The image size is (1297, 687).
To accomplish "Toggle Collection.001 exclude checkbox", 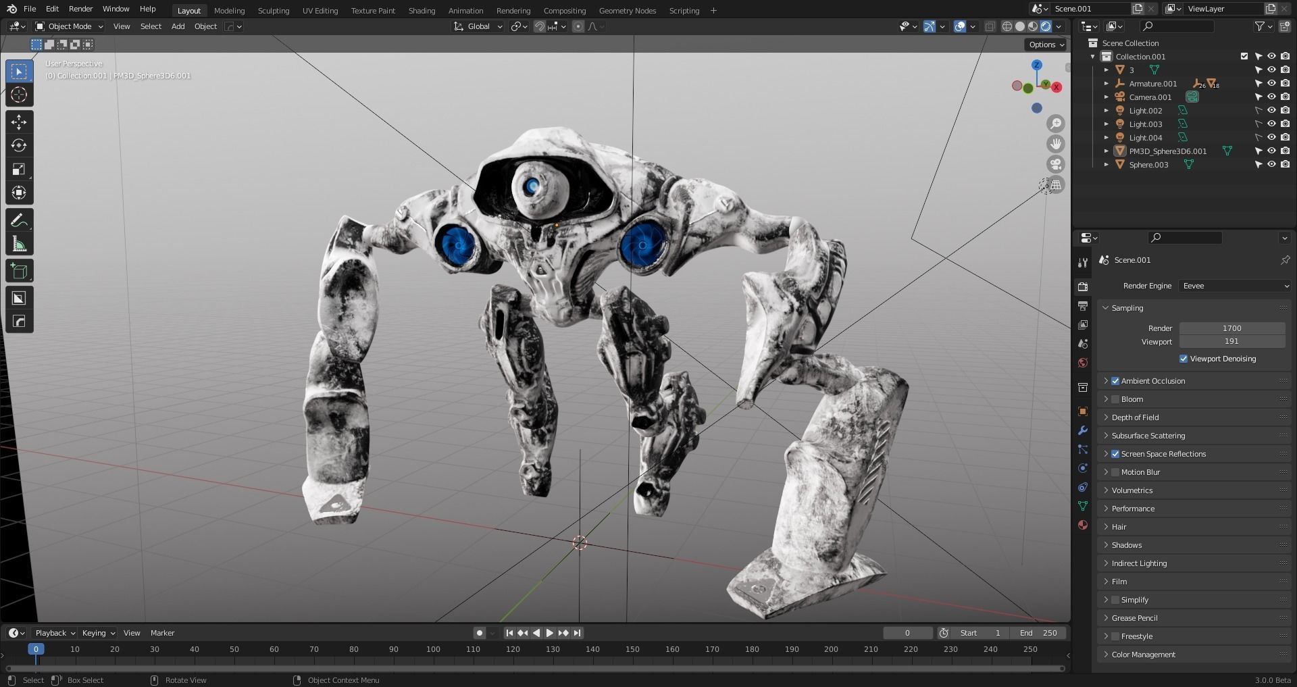I will coord(1244,57).
